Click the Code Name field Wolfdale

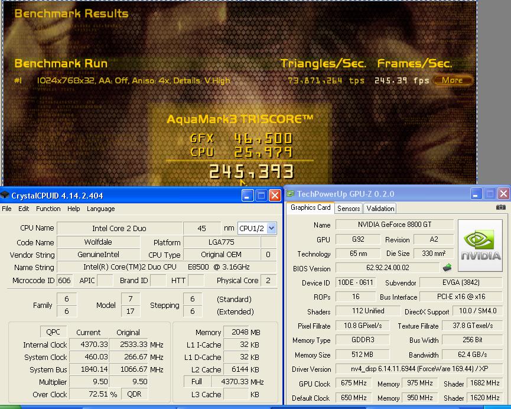click(99, 242)
